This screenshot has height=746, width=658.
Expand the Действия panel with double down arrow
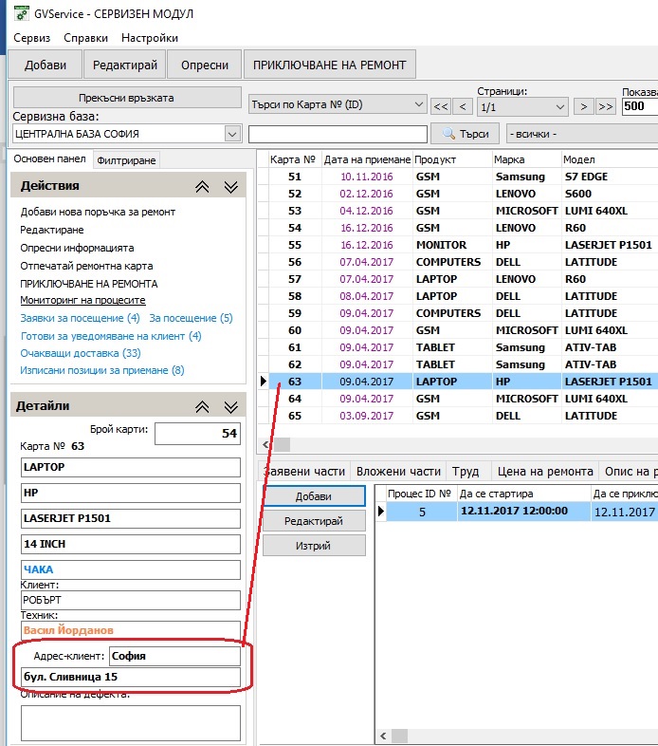pos(231,186)
